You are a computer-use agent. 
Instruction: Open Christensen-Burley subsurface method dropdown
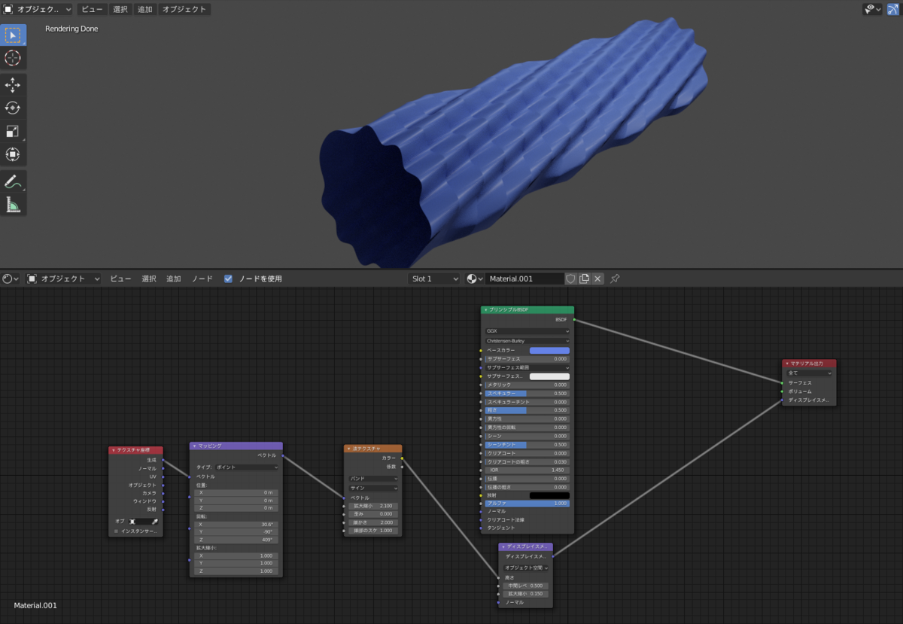[x=528, y=341]
